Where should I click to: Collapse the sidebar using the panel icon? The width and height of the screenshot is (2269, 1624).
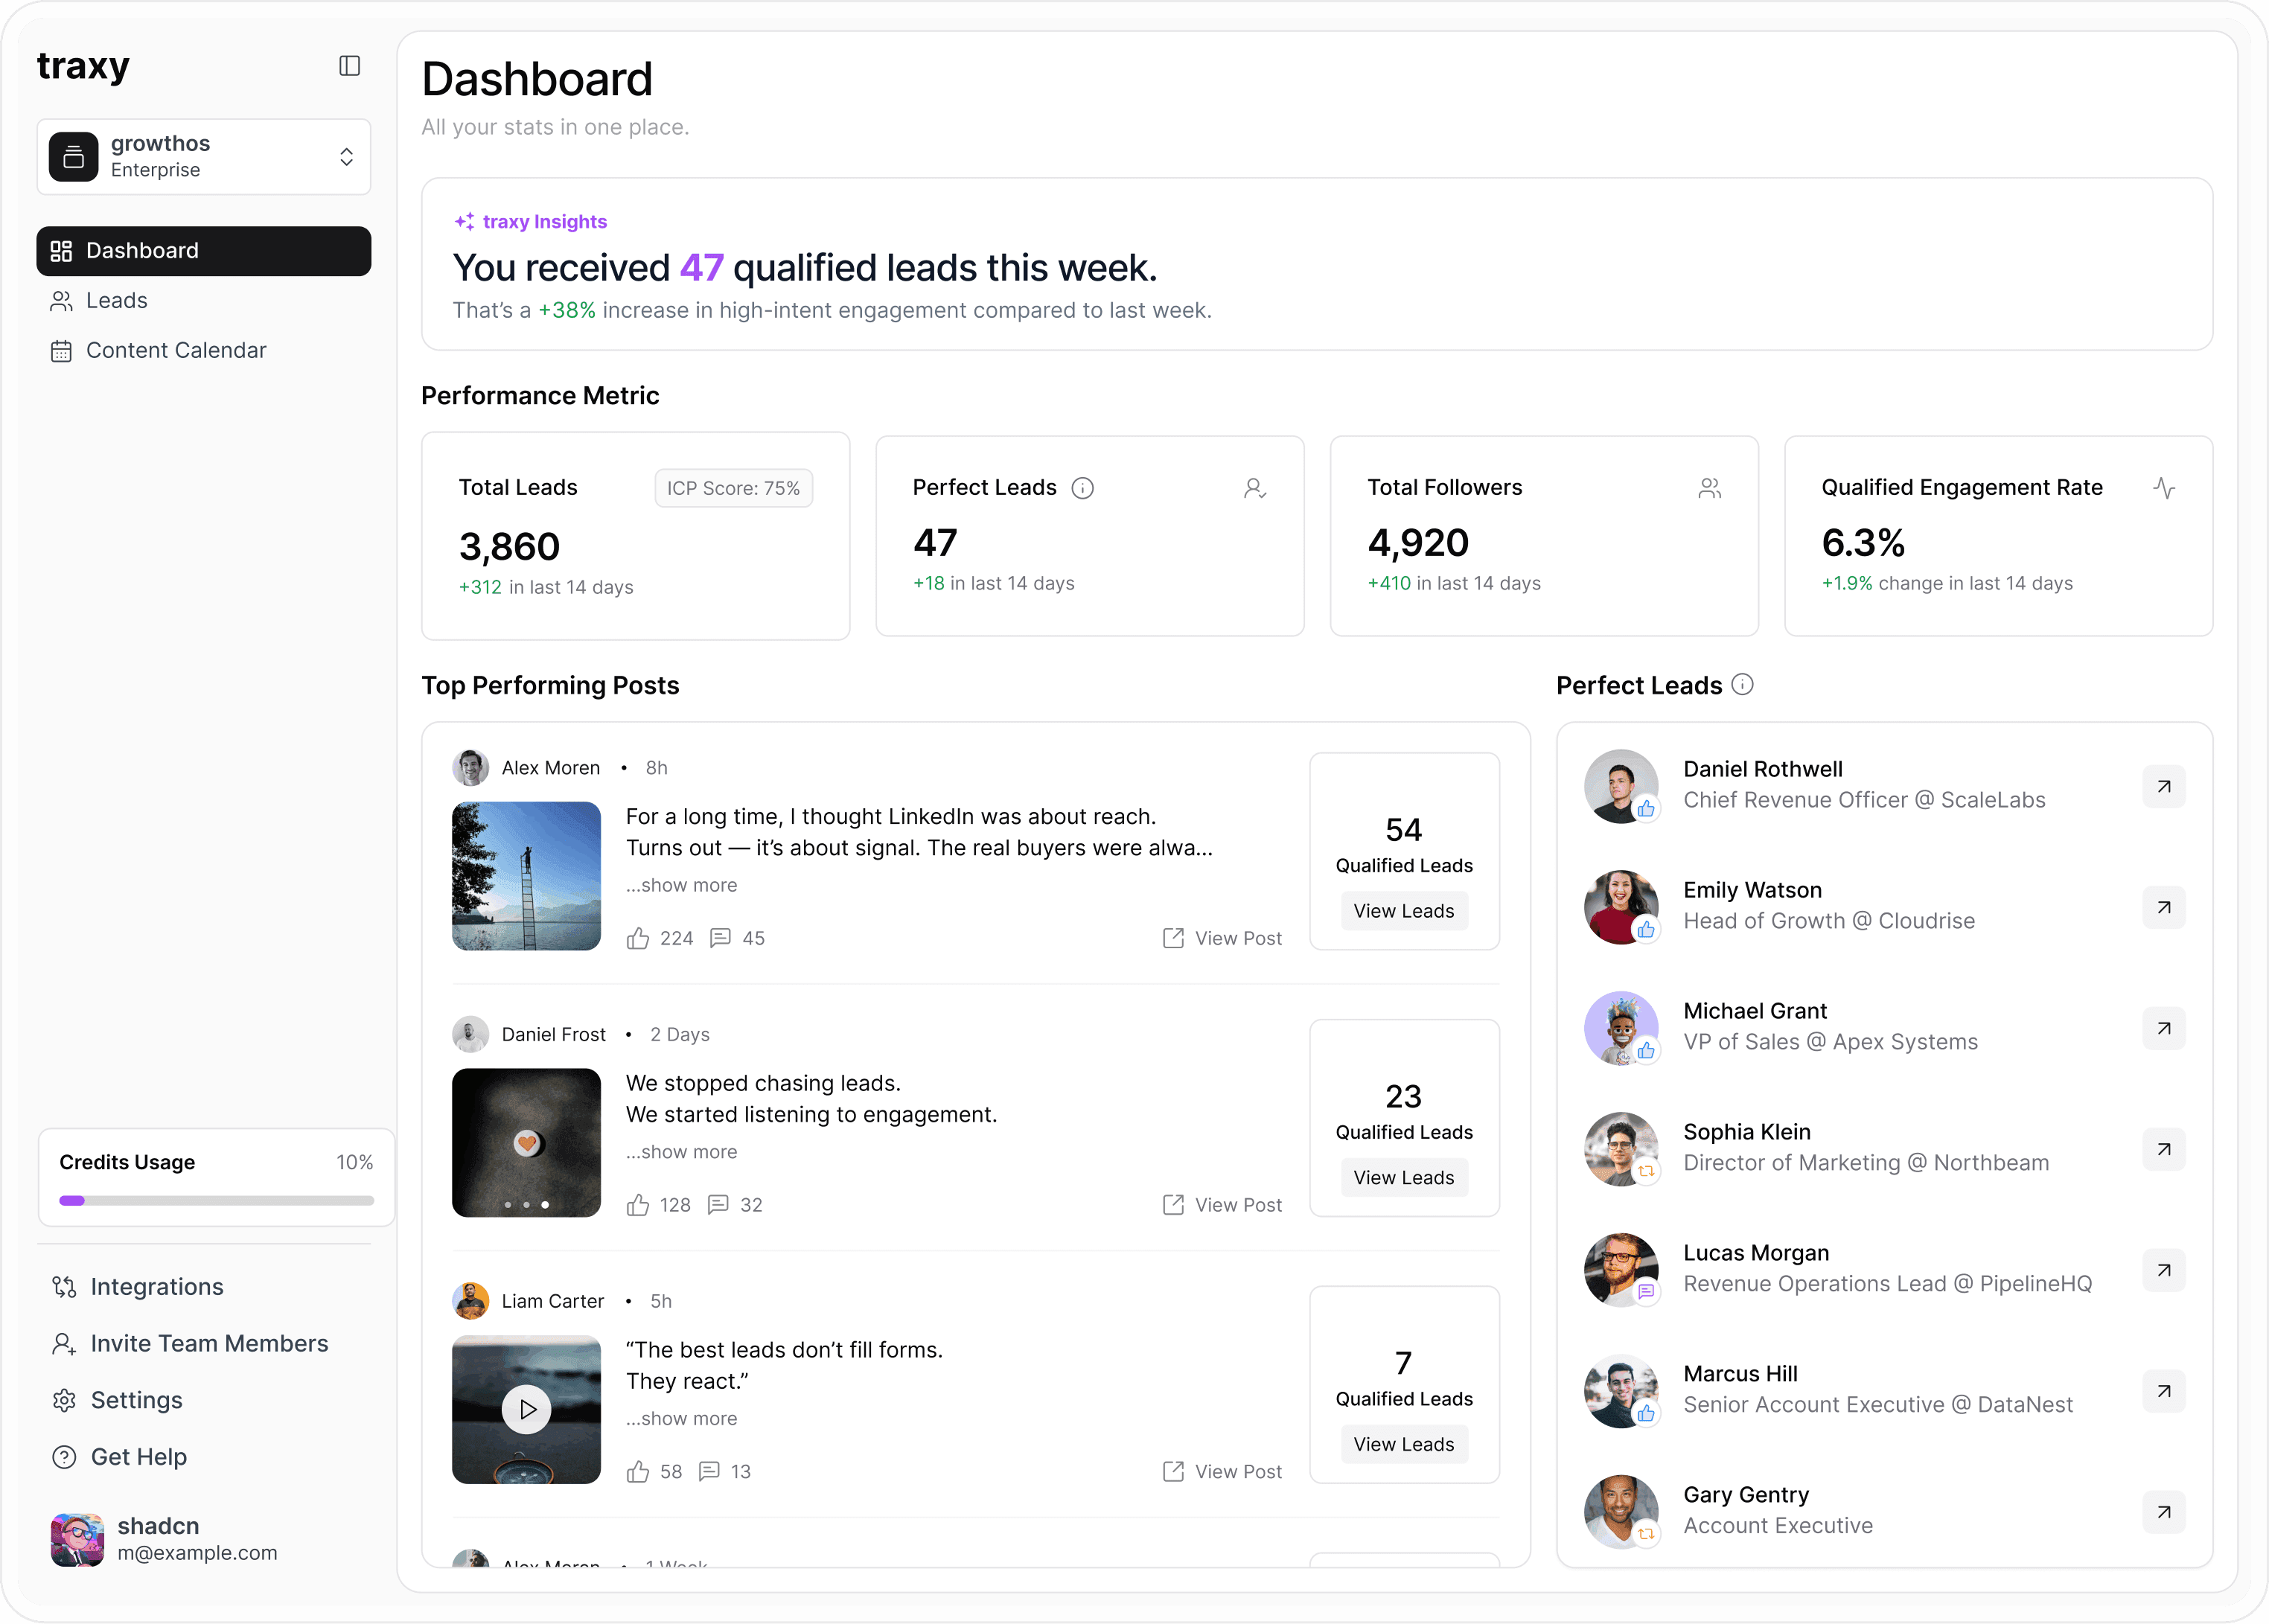[349, 66]
